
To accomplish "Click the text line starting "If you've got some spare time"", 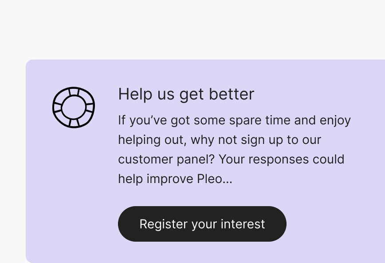I will 234,120.
